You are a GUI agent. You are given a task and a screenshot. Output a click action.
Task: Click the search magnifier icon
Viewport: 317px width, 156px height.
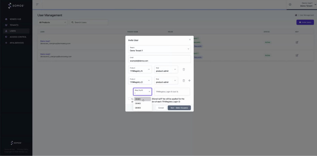click(72, 22)
